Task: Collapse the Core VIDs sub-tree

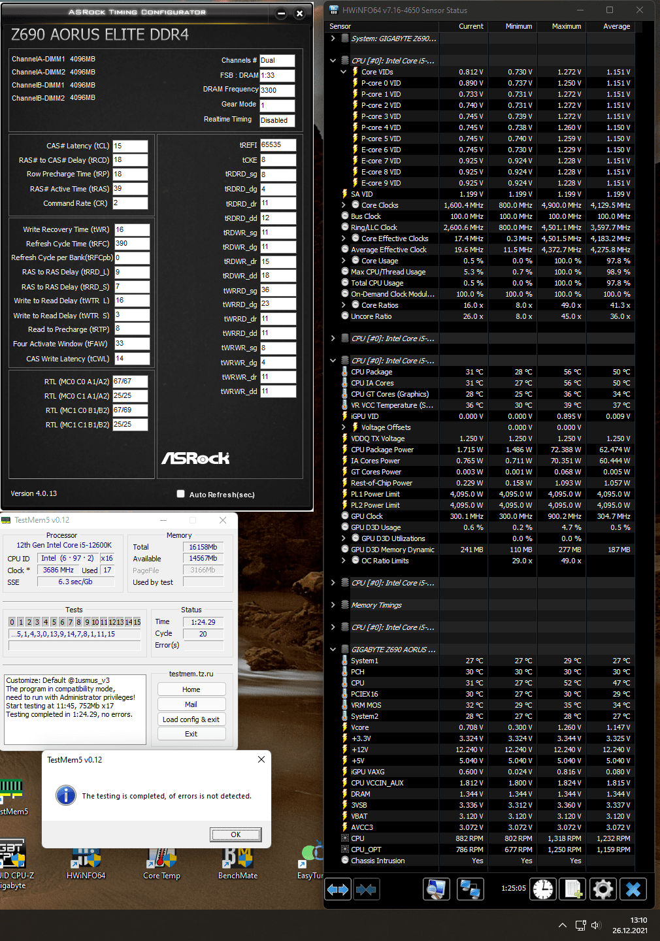Action: pyautogui.click(x=344, y=72)
